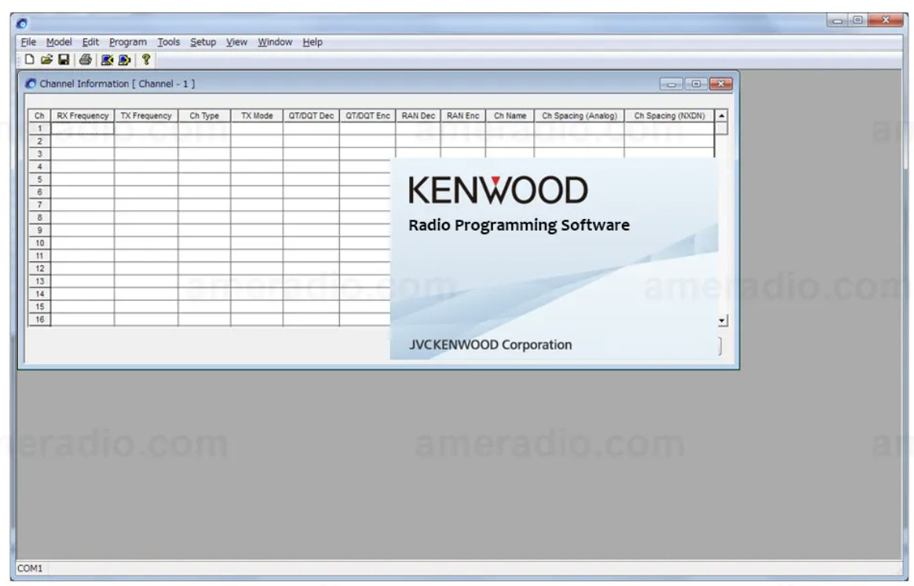Select channel row 11 header

pyautogui.click(x=39, y=256)
